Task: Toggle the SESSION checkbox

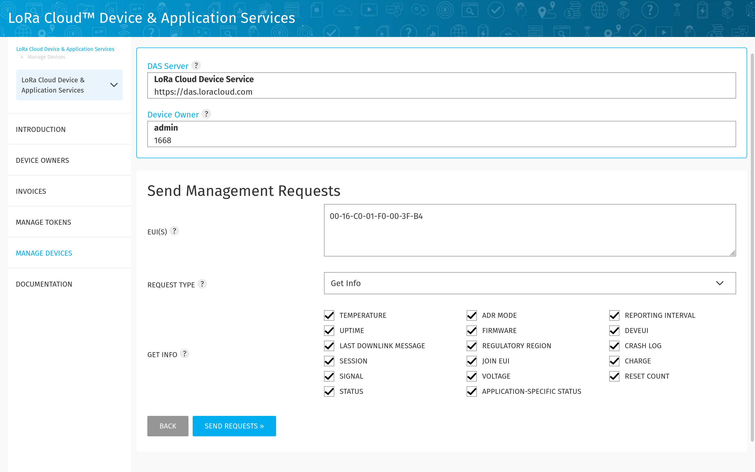Action: click(329, 361)
